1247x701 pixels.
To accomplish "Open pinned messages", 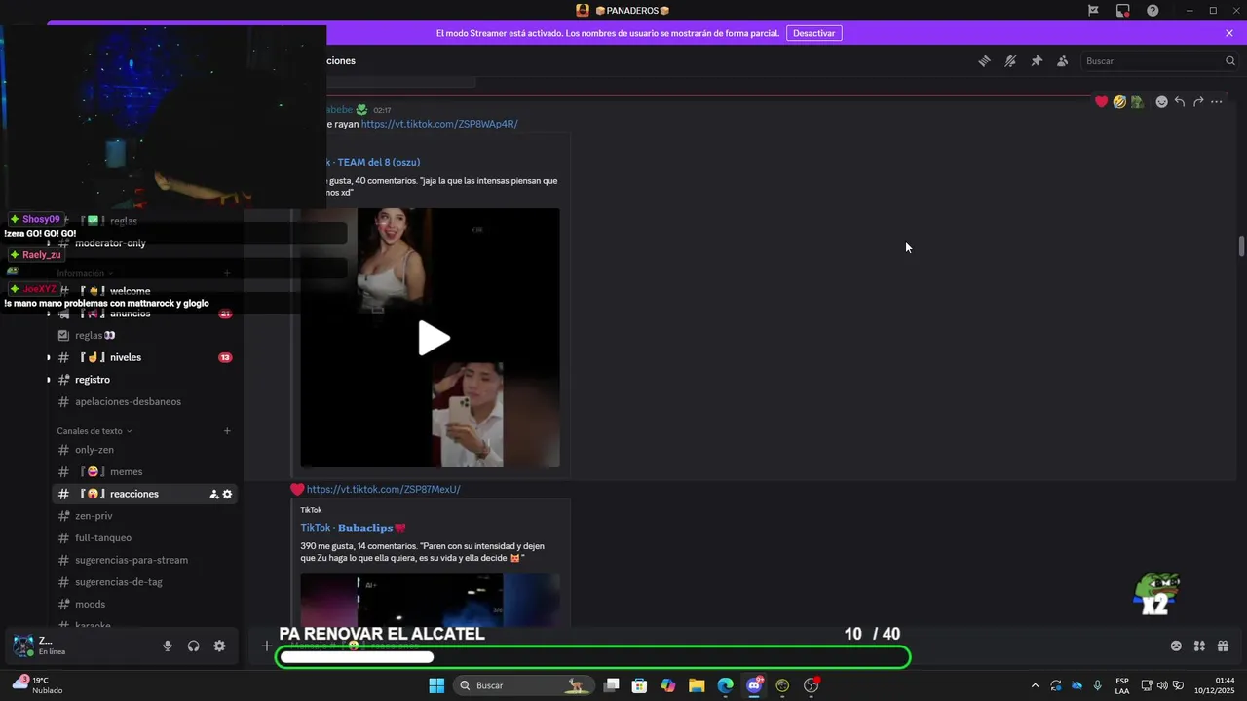I will tap(1037, 60).
